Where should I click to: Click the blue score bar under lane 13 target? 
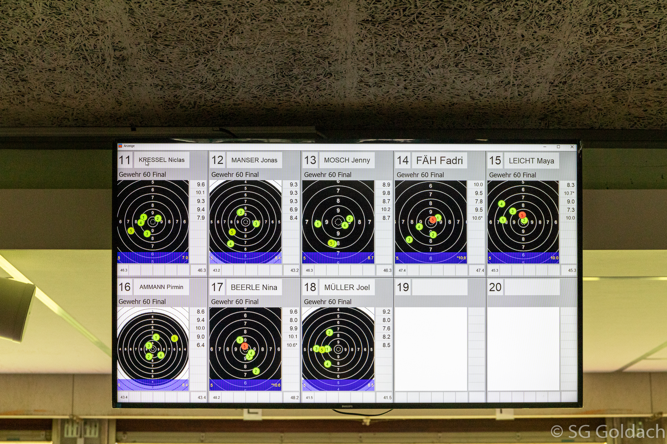338,258
